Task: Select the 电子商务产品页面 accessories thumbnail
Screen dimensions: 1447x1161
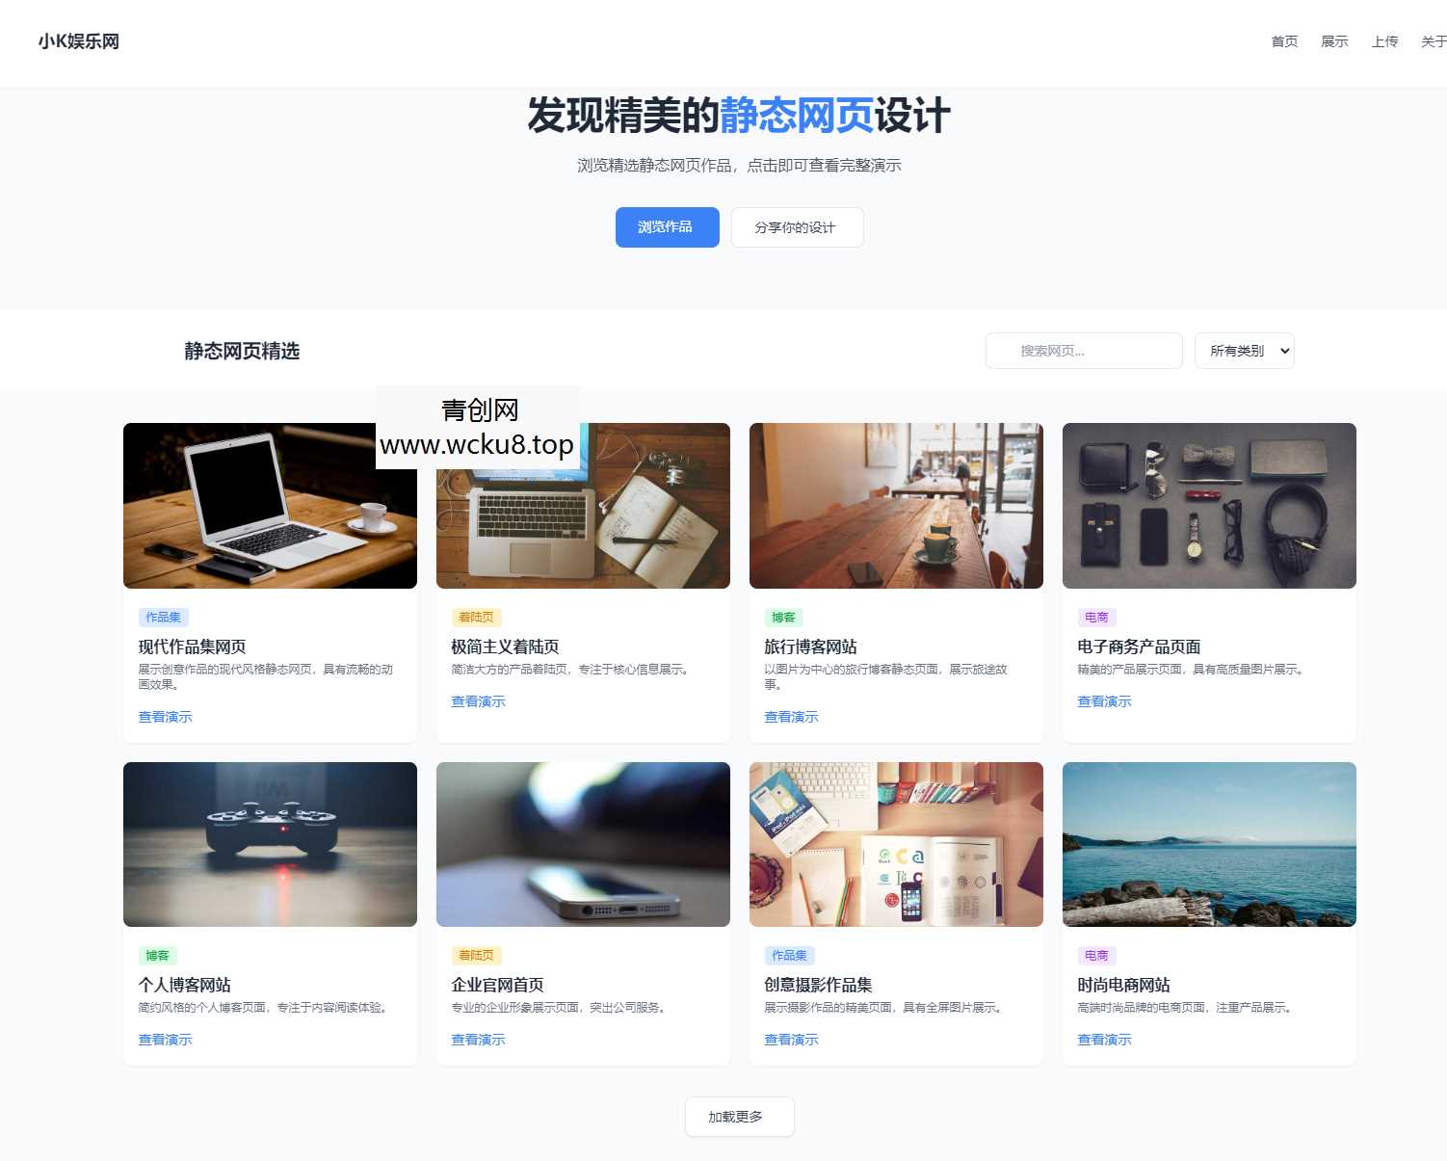Action: click(x=1209, y=506)
